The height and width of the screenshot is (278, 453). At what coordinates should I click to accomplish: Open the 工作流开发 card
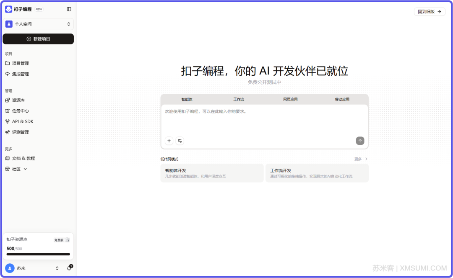[x=317, y=173]
